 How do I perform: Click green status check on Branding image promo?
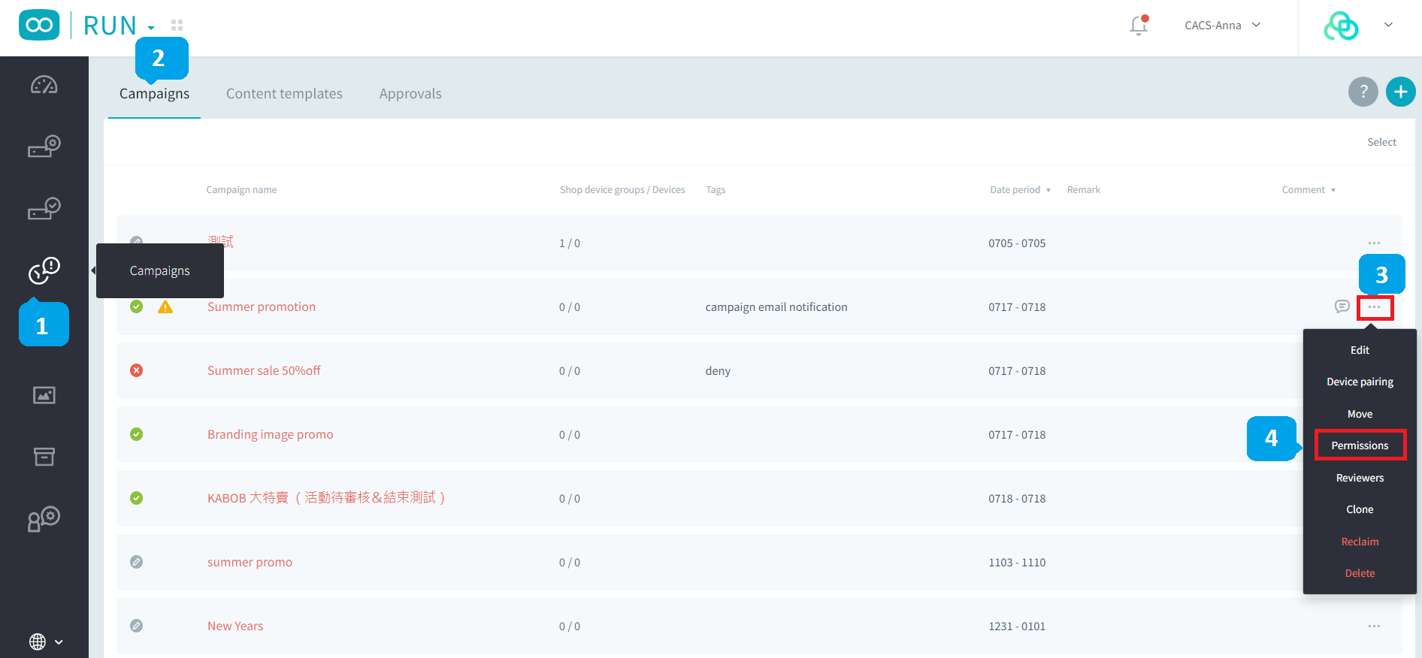tap(136, 434)
